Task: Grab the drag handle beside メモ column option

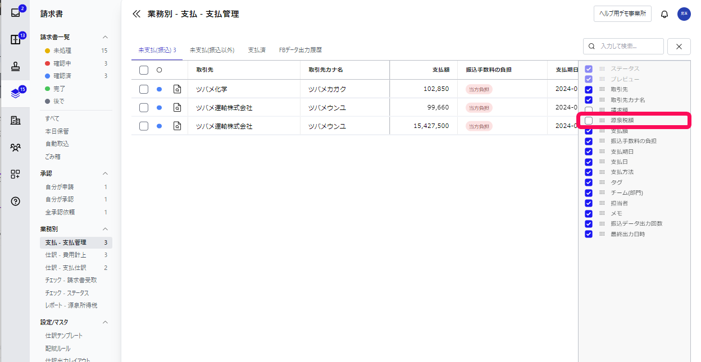Action: coord(602,213)
